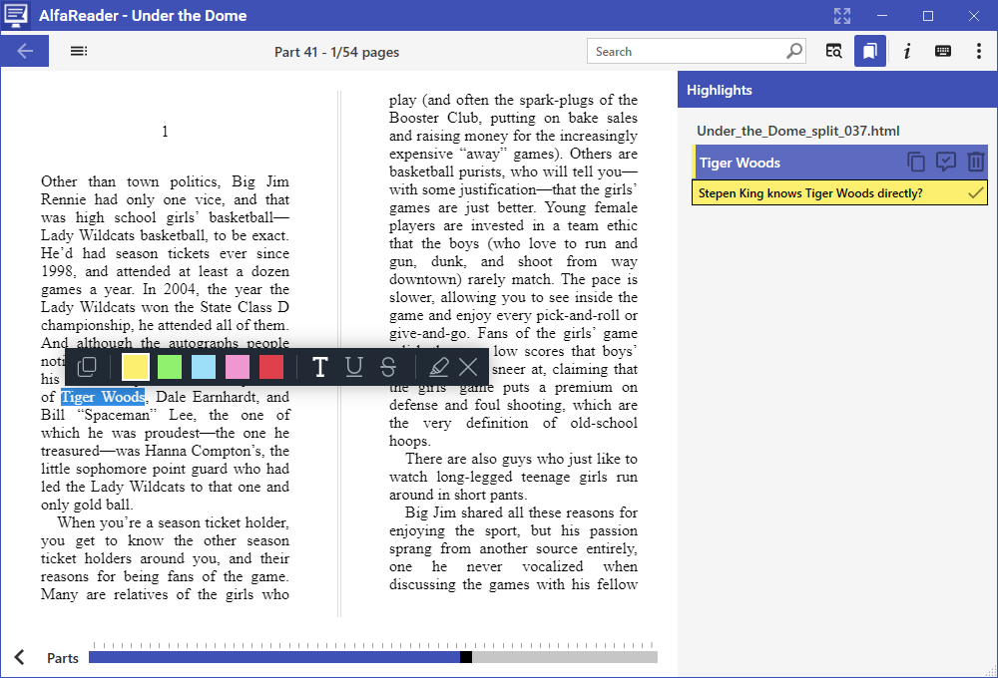Viewport: 998px width, 678px height.
Task: Open the table of contents list
Action: point(79,51)
